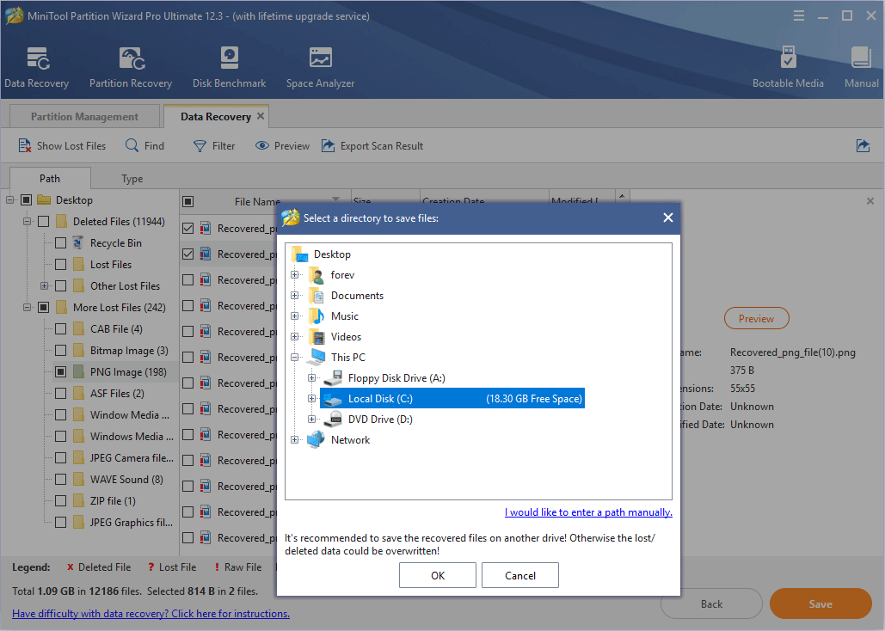Click 'I would like to enter a path manually' link
This screenshot has height=631, width=885.
click(x=588, y=512)
